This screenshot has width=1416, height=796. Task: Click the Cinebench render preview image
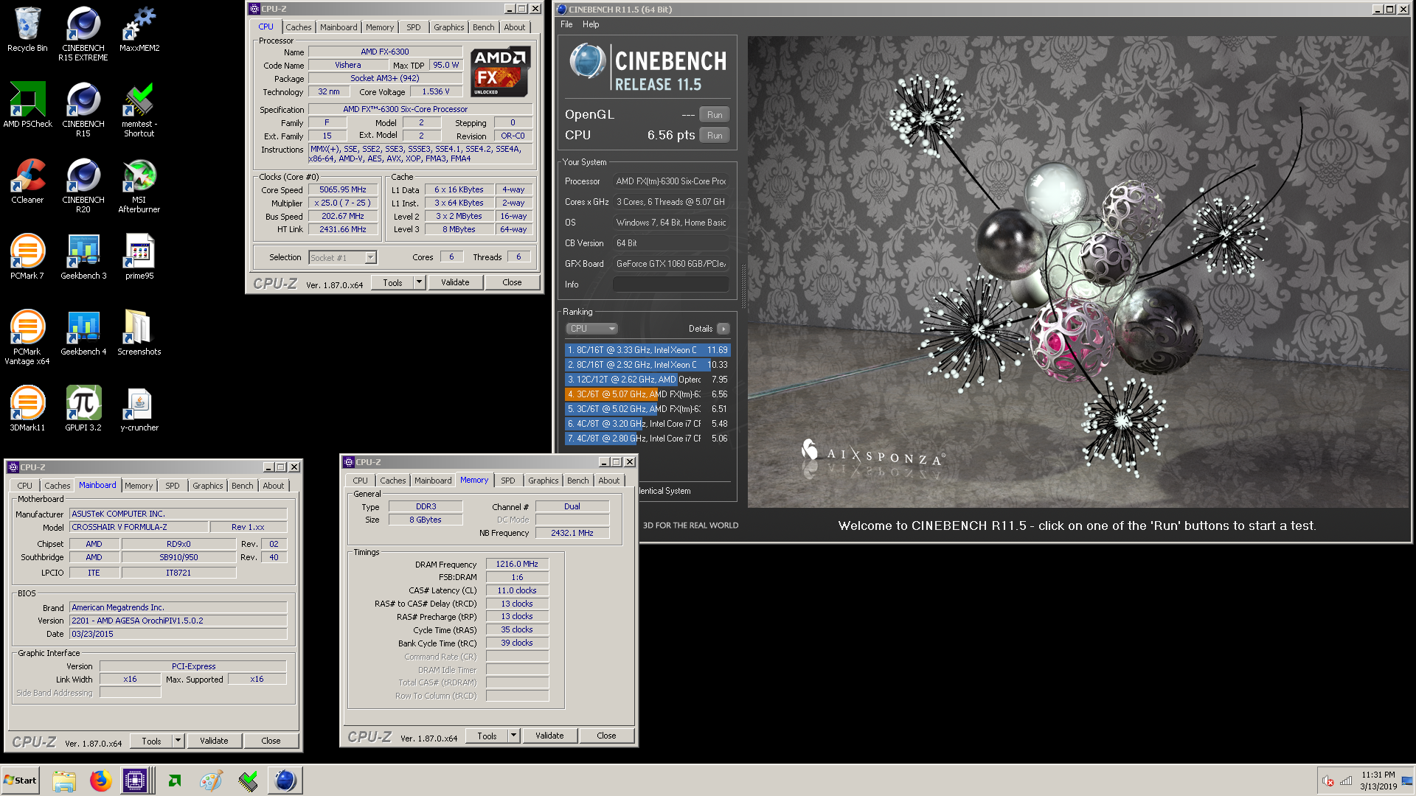pyautogui.click(x=1077, y=271)
